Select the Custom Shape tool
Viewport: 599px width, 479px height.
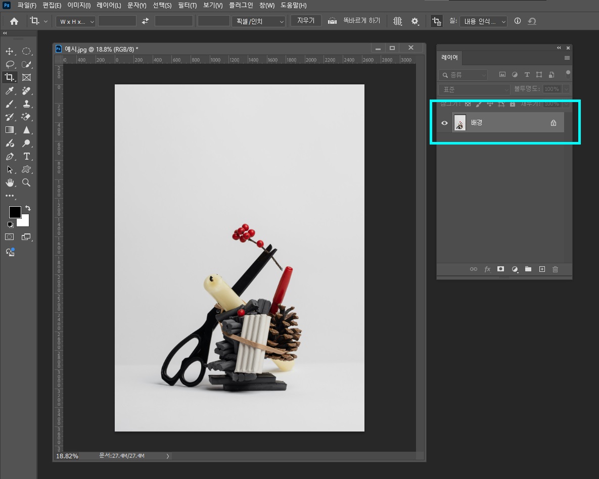26,169
